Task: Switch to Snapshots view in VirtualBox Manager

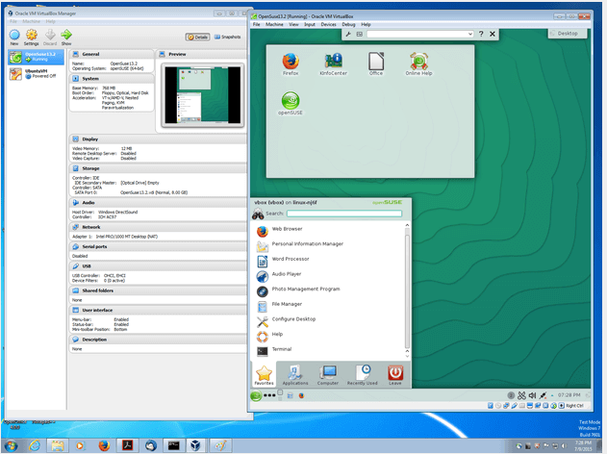Action: [228, 37]
